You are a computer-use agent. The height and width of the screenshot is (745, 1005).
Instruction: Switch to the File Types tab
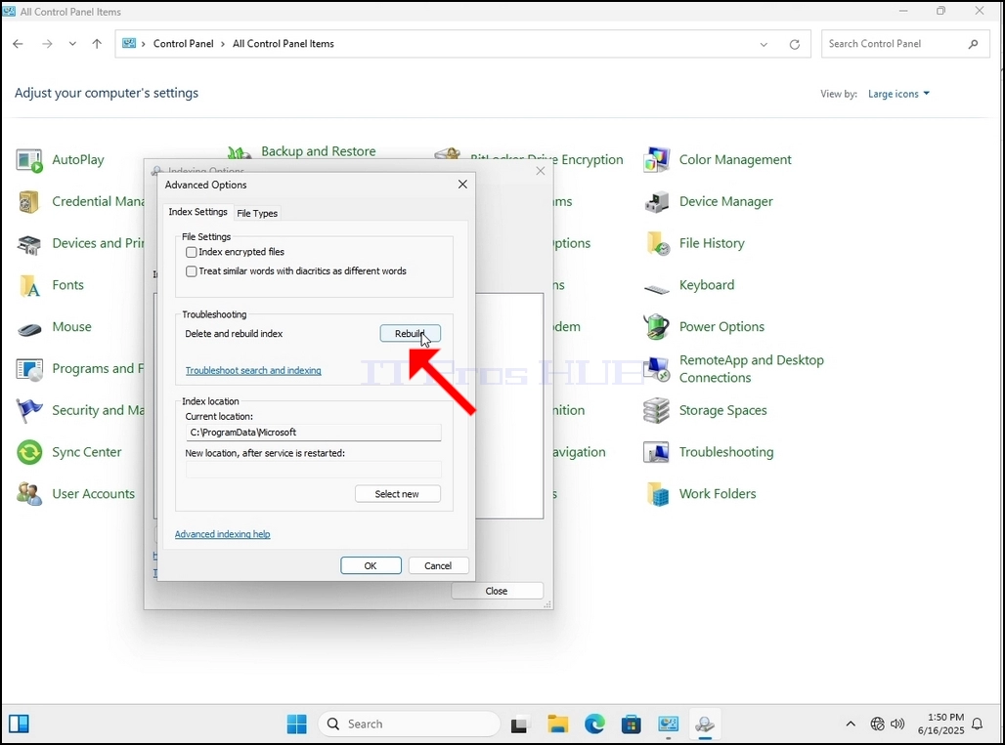(x=257, y=213)
